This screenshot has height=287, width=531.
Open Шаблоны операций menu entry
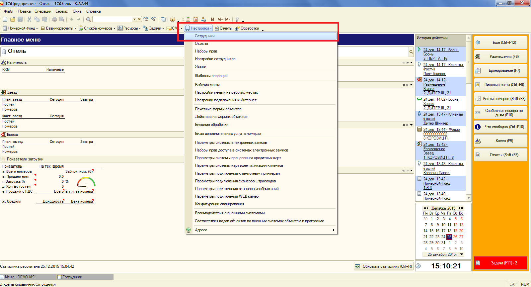[x=261, y=76]
